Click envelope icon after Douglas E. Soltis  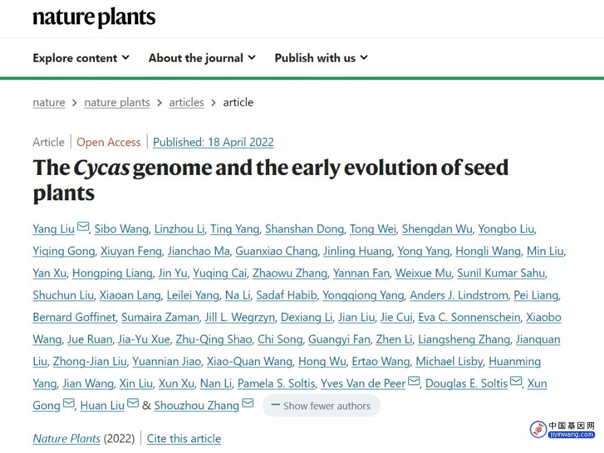516,381
